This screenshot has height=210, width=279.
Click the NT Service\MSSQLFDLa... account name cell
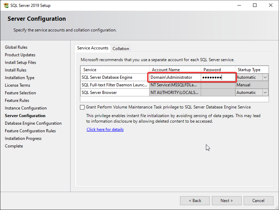pyautogui.click(x=175, y=85)
